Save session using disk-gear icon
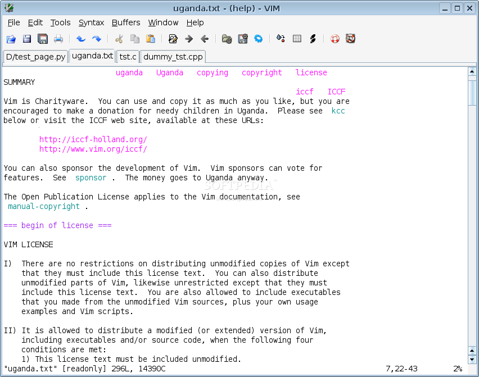Image resolution: width=479 pixels, height=377 pixels. pos(243,39)
